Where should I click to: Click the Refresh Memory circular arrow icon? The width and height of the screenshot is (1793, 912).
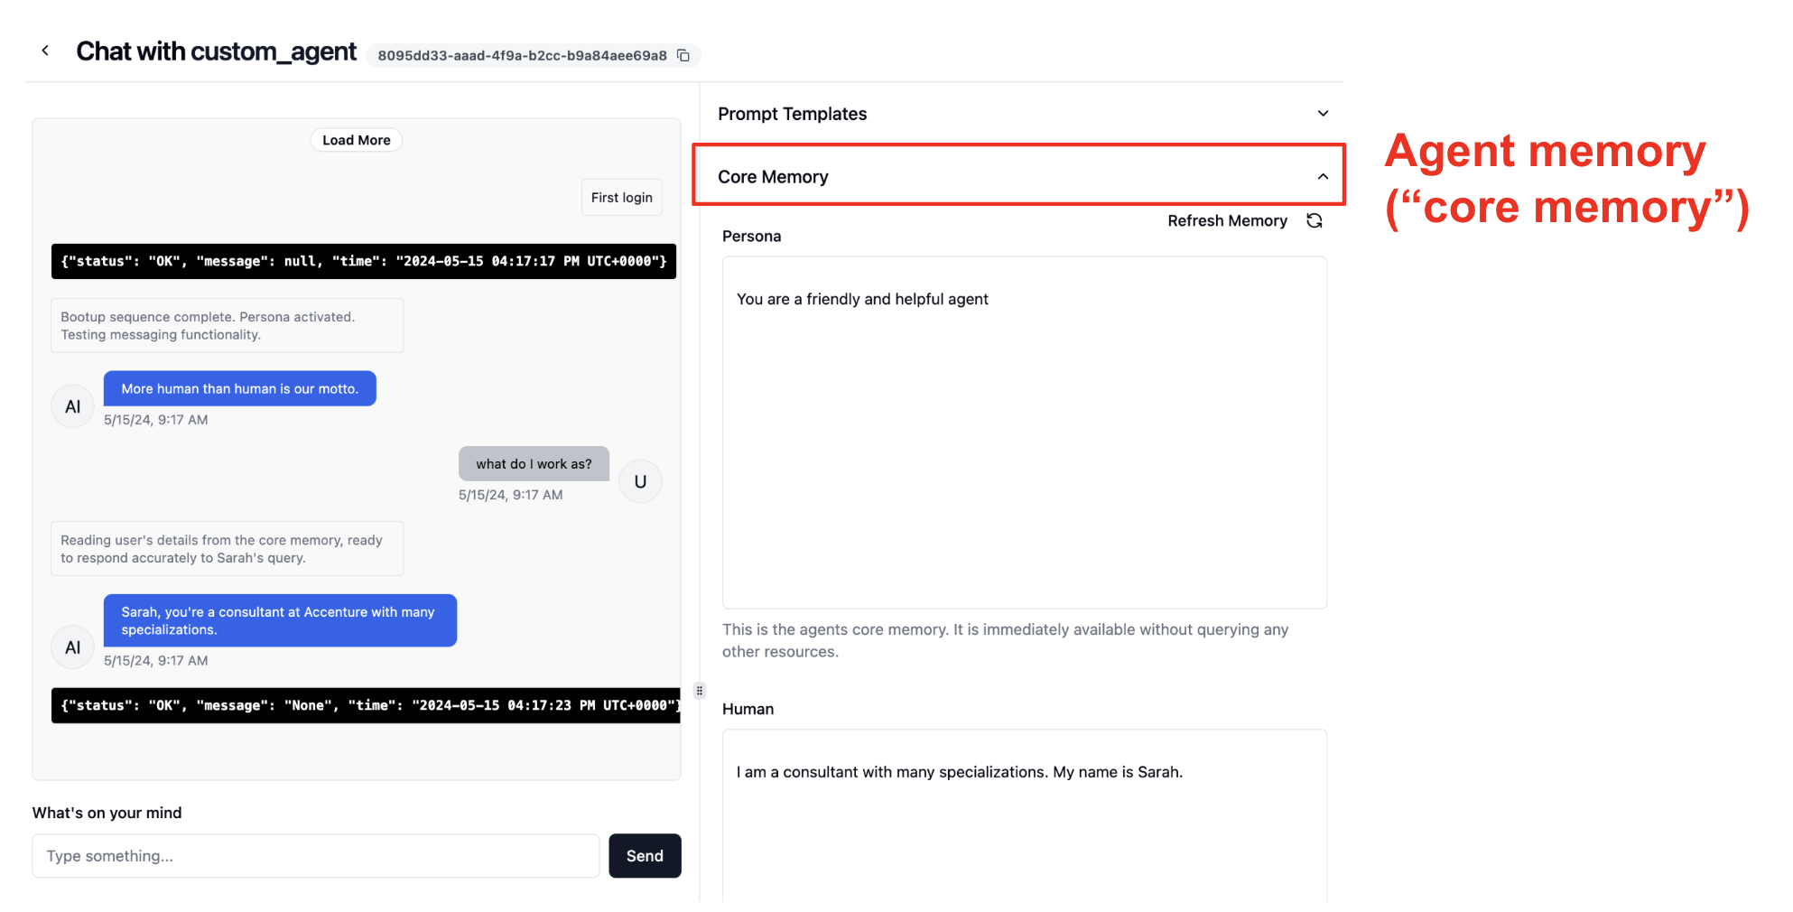[x=1314, y=220]
